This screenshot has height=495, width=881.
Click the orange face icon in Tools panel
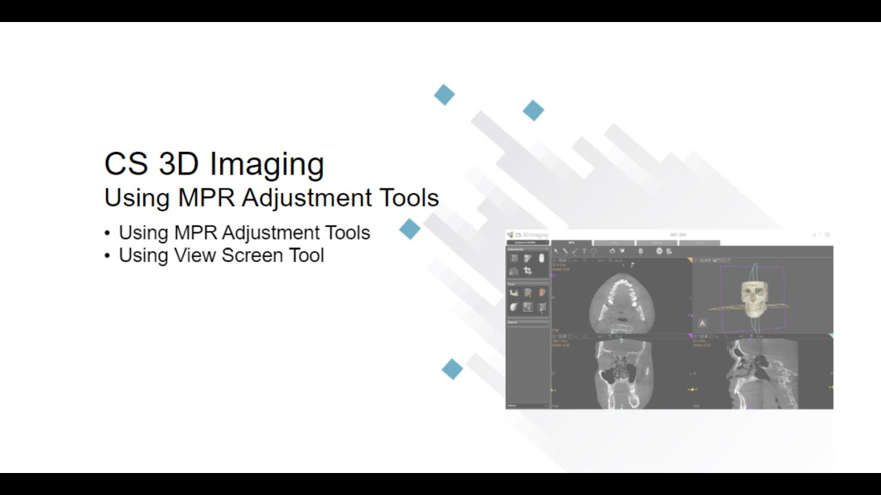coord(542,292)
